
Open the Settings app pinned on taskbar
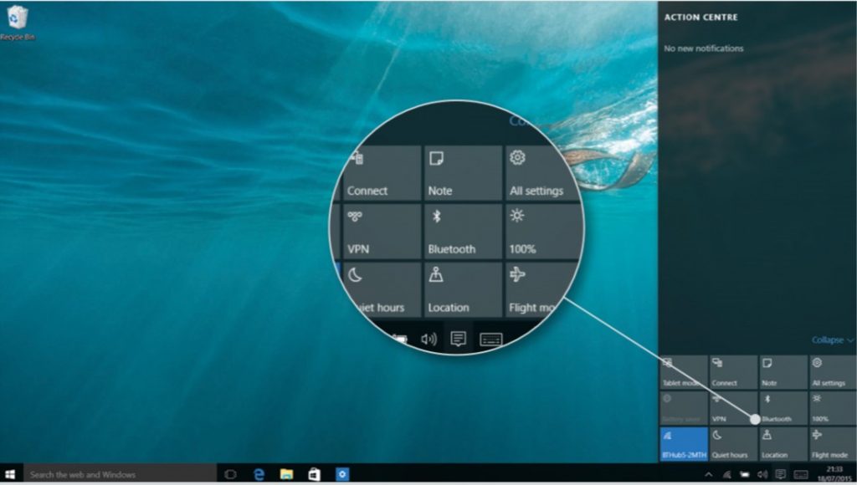pos(342,474)
